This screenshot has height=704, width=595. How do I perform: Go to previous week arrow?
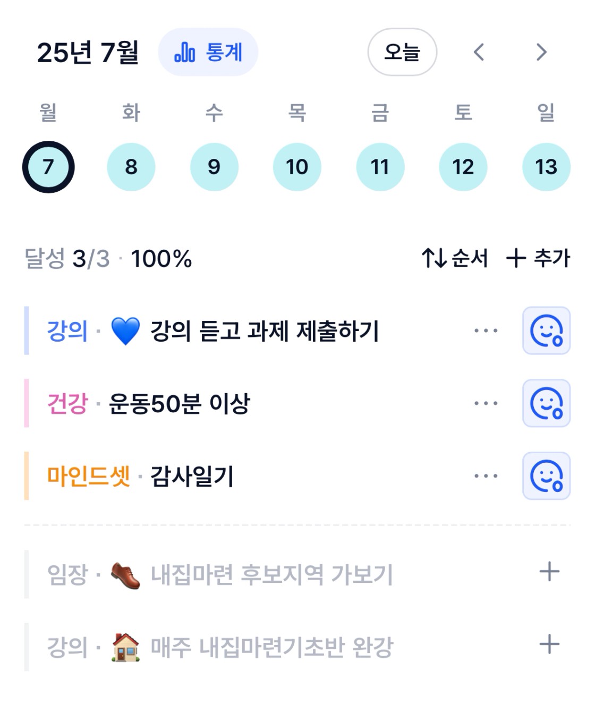[479, 52]
